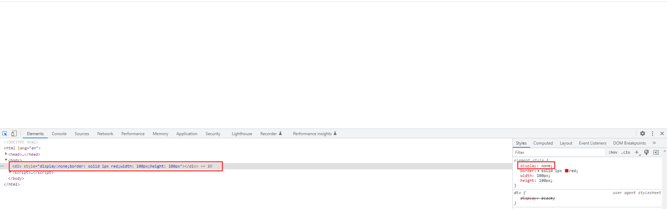Open the DevTools three-dot customize menu
The image size is (667, 209).
coord(652,133)
